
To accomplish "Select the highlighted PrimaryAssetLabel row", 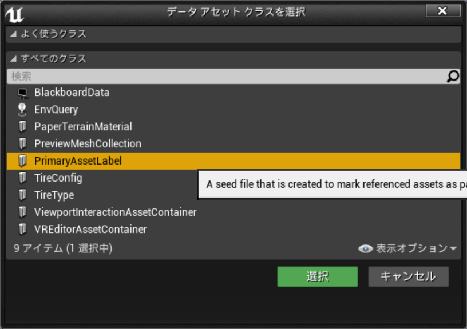I will [233, 161].
